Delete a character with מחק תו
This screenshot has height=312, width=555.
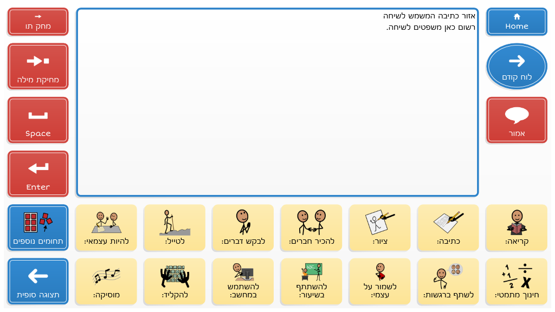pos(38,22)
